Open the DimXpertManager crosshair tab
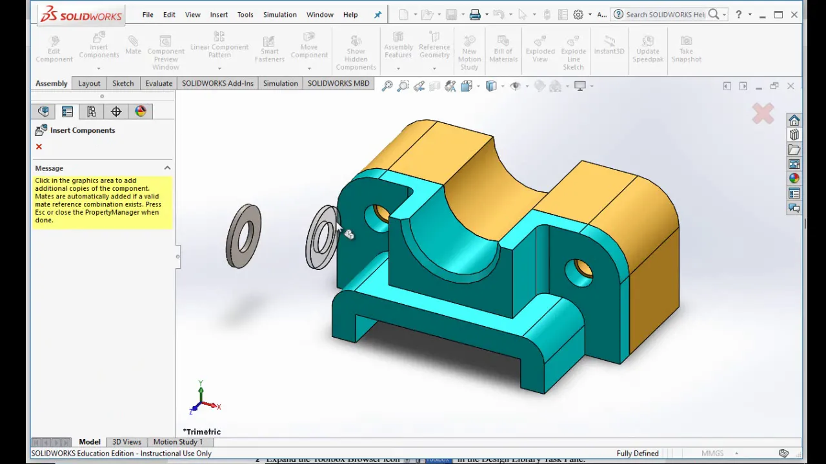 click(x=116, y=111)
